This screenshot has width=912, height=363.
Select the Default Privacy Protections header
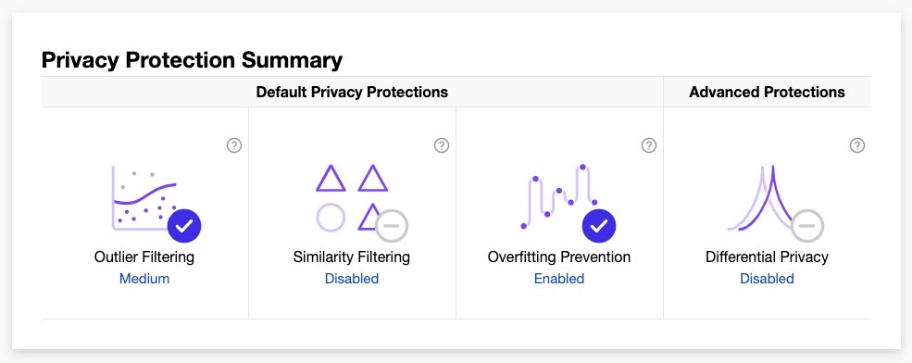(x=352, y=92)
